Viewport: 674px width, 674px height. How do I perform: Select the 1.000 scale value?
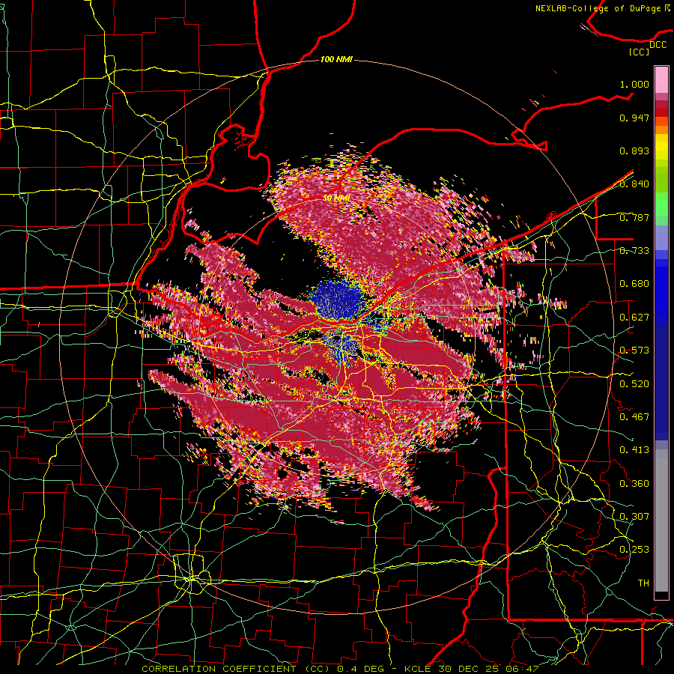click(634, 84)
